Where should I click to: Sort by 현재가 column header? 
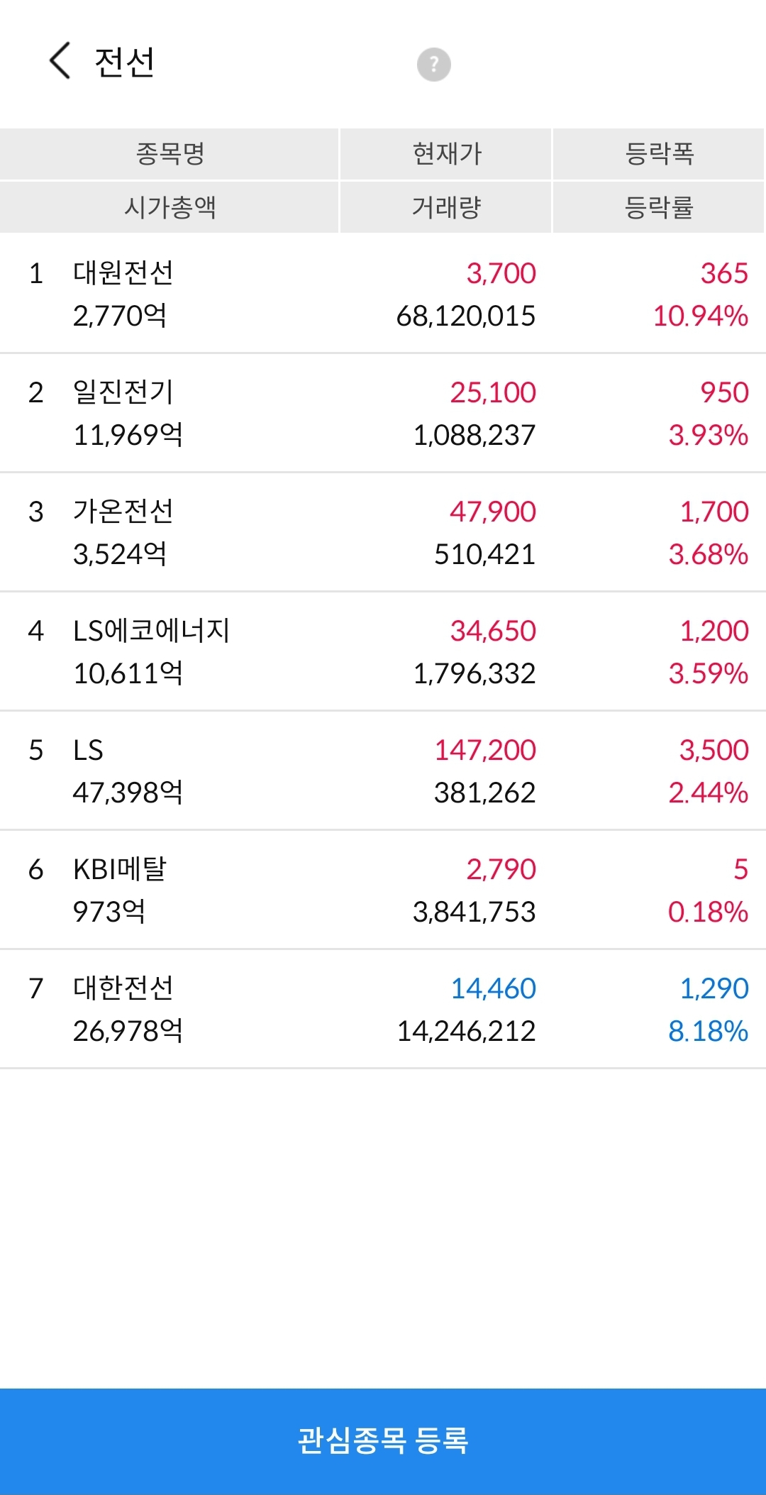pyautogui.click(x=446, y=154)
